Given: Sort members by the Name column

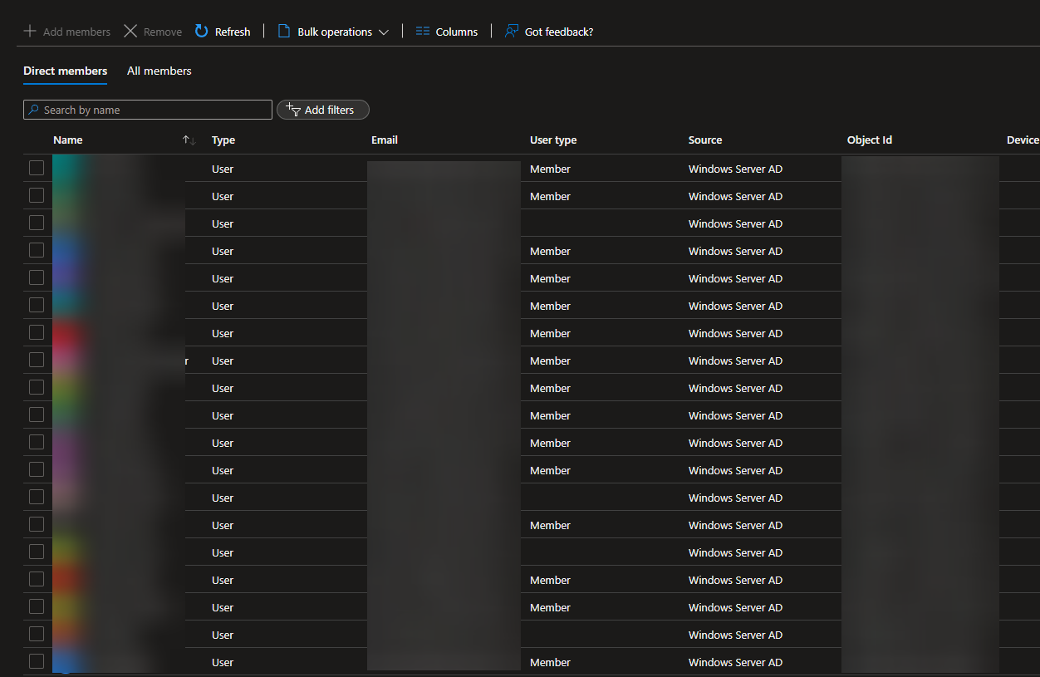Looking at the screenshot, I should 67,140.
